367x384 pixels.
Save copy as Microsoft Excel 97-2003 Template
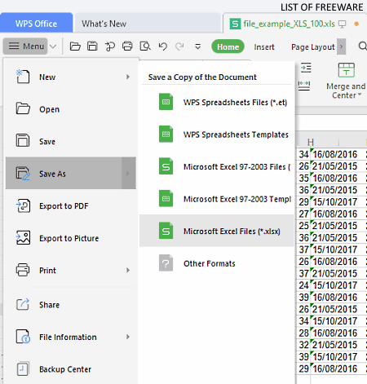coord(217,199)
